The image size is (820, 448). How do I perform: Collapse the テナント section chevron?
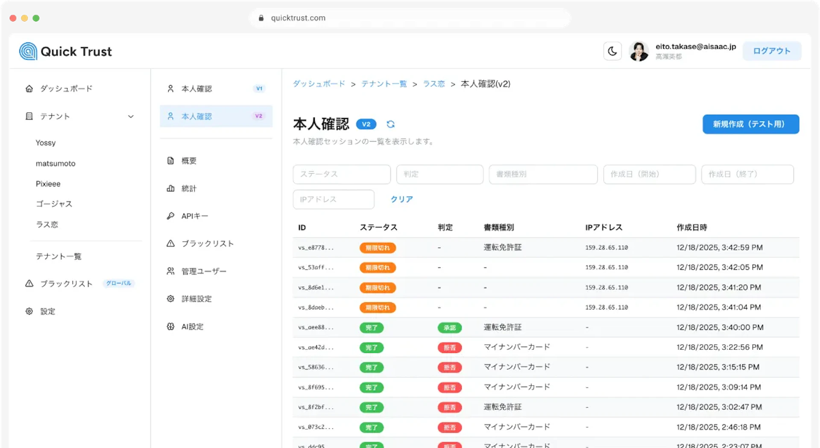(131, 116)
